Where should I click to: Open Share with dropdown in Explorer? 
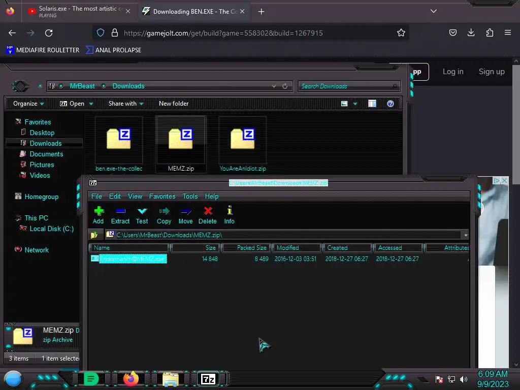[126, 104]
